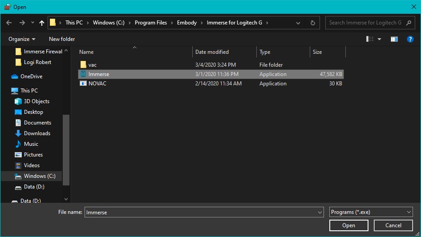The image size is (421, 237).
Task: Open more view options dropdown arrow
Action: (x=379, y=40)
